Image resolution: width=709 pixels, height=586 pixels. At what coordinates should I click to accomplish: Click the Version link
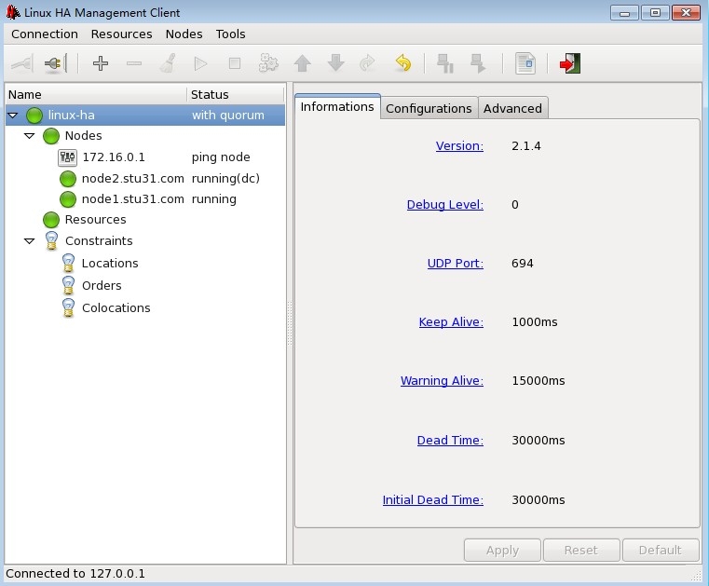pos(459,146)
